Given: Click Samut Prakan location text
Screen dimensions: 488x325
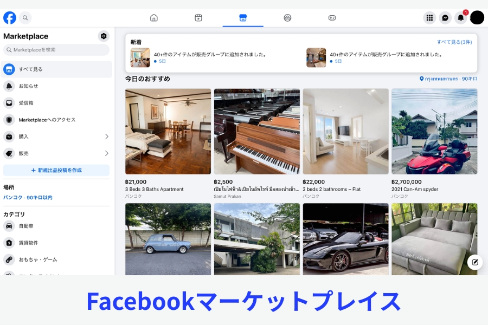Looking at the screenshot, I should 228,196.
